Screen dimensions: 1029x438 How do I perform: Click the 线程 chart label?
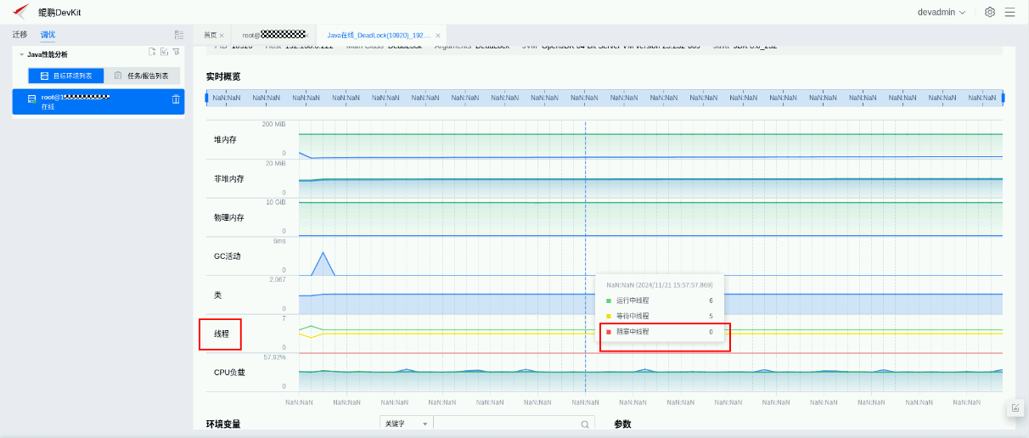[x=222, y=334]
